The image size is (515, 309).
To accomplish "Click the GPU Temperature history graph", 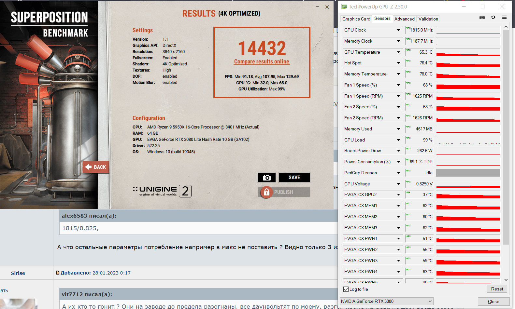I will coord(468,52).
